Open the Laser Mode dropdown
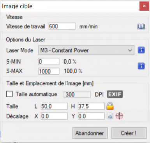The width and height of the screenshot is (150, 143). pos(86,50)
